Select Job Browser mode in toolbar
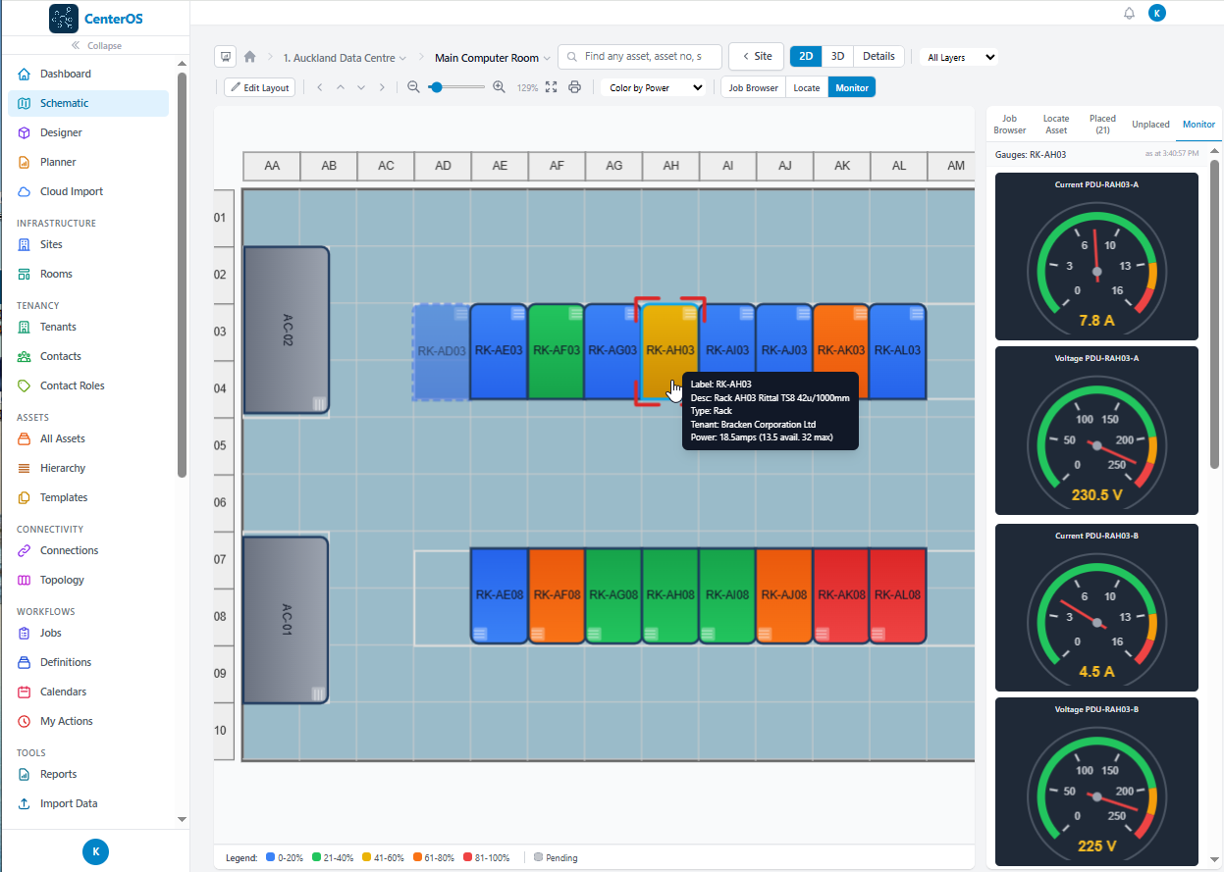Image resolution: width=1224 pixels, height=872 pixels. point(753,87)
